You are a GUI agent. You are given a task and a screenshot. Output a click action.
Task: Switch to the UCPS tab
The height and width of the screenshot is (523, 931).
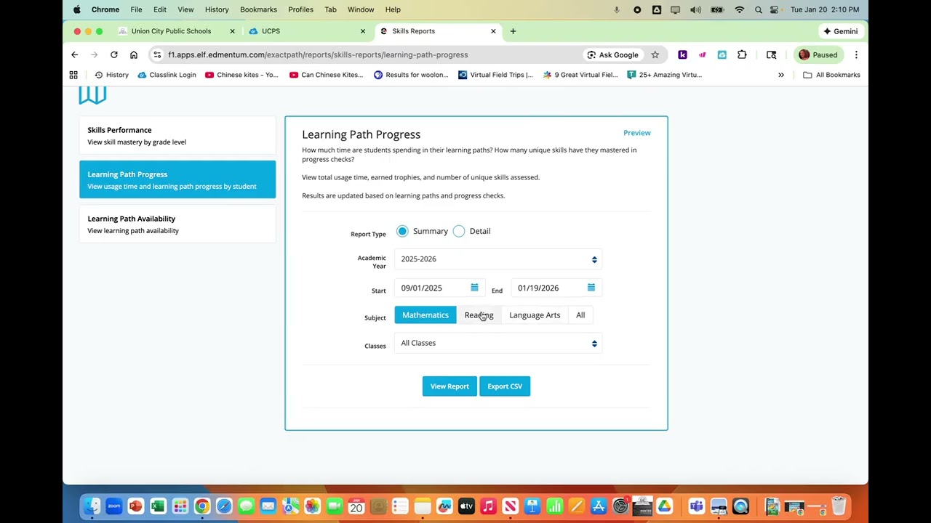(305, 31)
